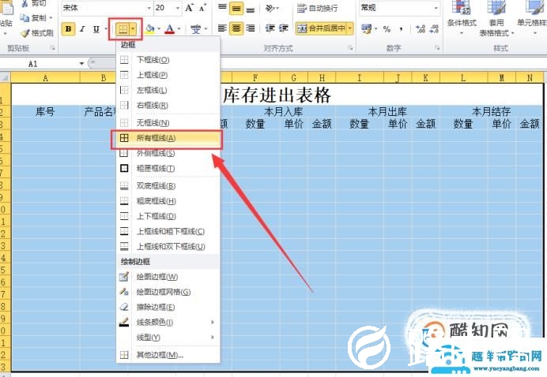Open font color dropdown arrow
Screen dimensions: 547x377
coord(179,29)
